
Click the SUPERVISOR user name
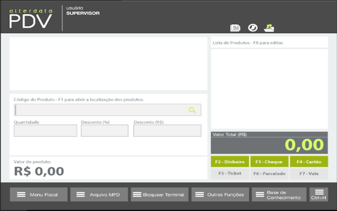(x=83, y=13)
